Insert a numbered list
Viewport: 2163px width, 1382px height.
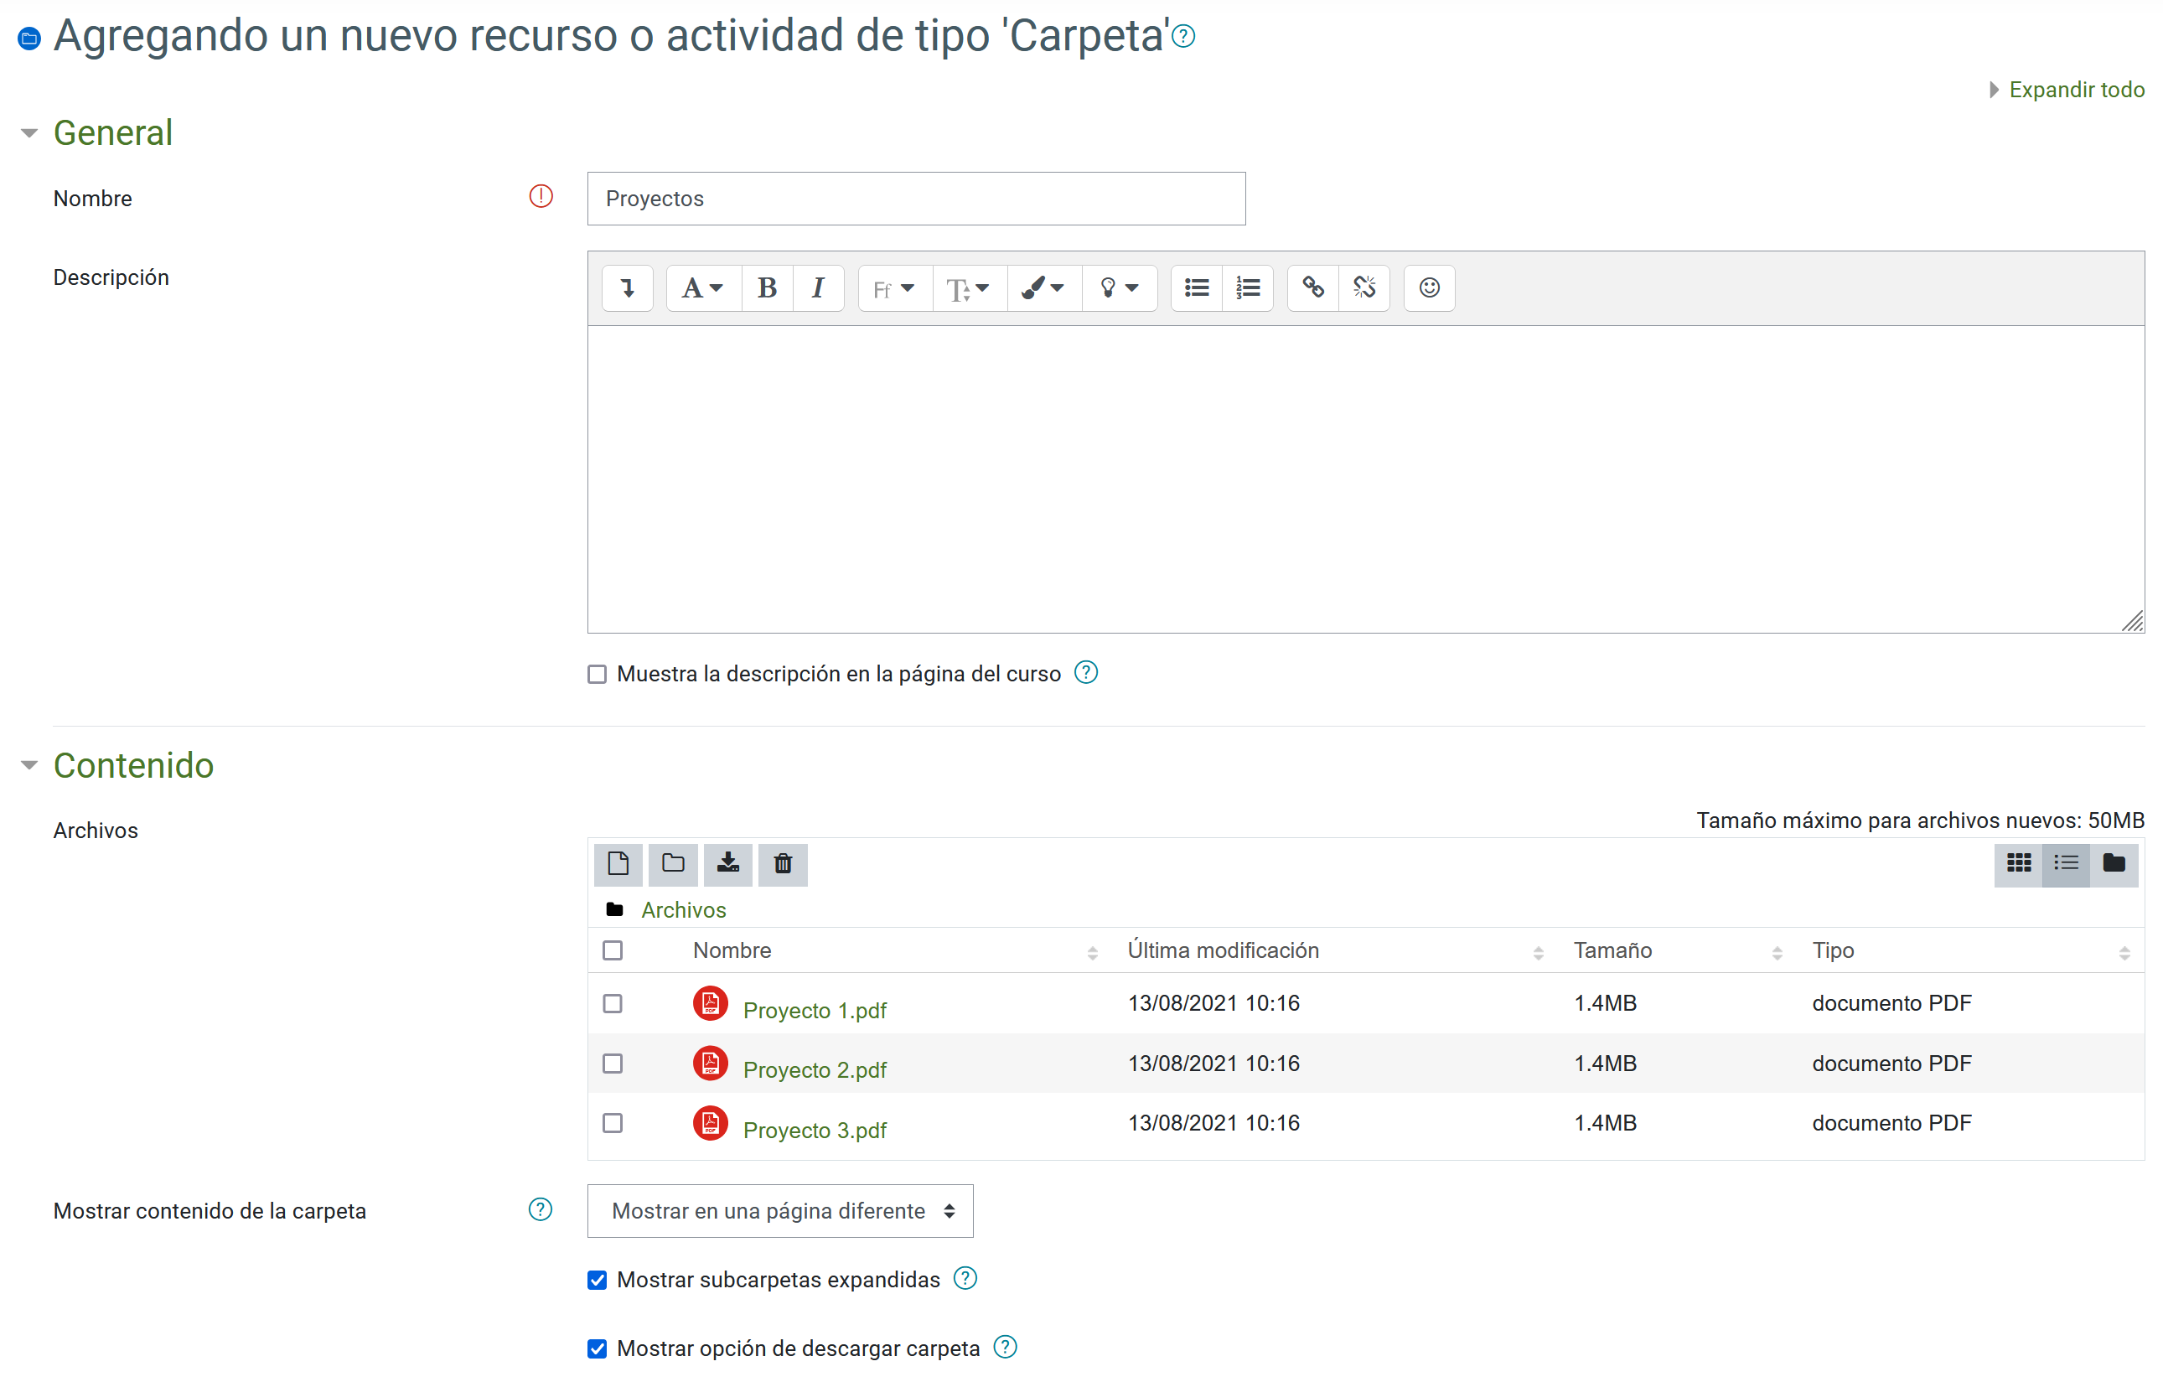click(x=1248, y=287)
